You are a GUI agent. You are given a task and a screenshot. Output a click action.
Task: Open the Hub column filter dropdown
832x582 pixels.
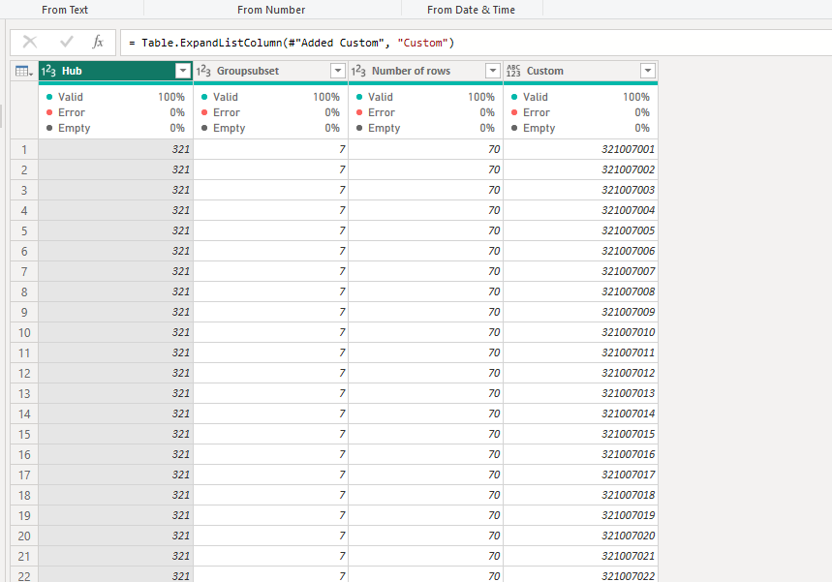tap(182, 71)
